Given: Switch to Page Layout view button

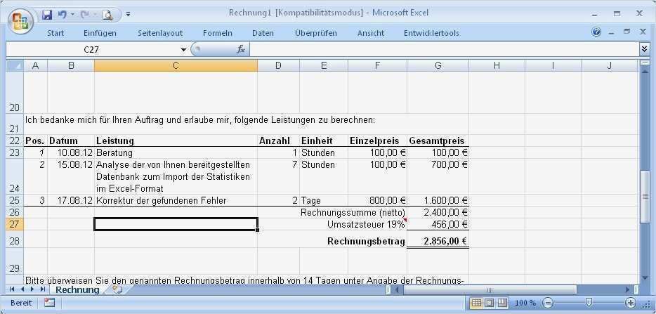Looking at the screenshot, I should click(x=489, y=303).
